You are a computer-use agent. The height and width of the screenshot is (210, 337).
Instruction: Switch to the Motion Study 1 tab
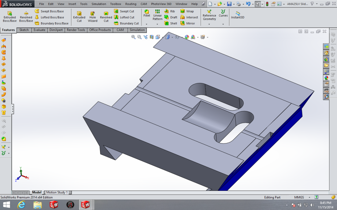pyautogui.click(x=57, y=192)
